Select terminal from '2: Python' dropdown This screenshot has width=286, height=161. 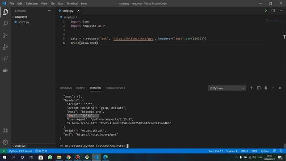click(227, 88)
